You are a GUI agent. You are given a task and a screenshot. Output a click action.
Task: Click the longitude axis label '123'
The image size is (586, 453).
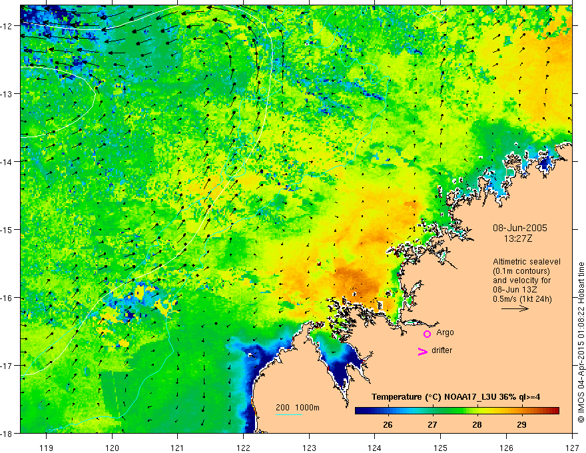[x=309, y=448]
